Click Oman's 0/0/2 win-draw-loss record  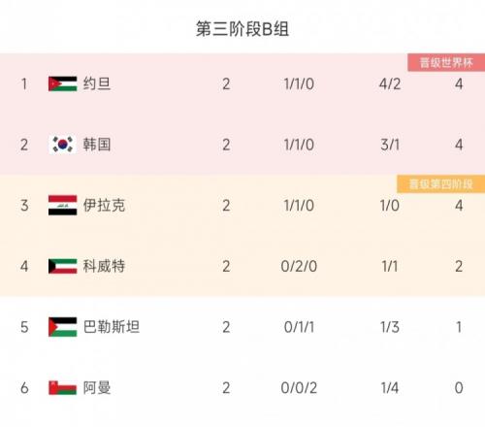(x=299, y=388)
